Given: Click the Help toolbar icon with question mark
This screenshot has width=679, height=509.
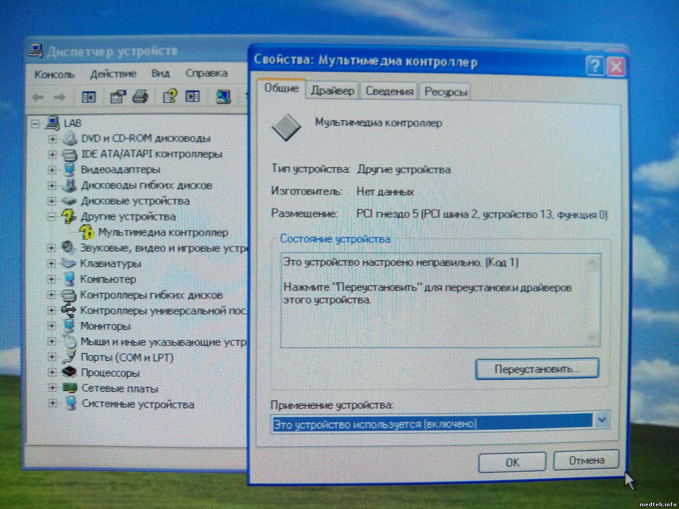Looking at the screenshot, I should click(170, 96).
